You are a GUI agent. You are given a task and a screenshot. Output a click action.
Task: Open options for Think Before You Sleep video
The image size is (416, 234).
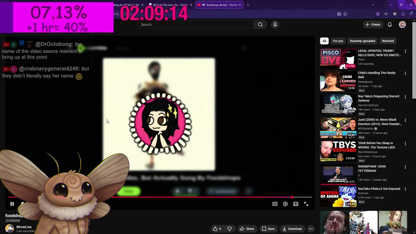405,144
